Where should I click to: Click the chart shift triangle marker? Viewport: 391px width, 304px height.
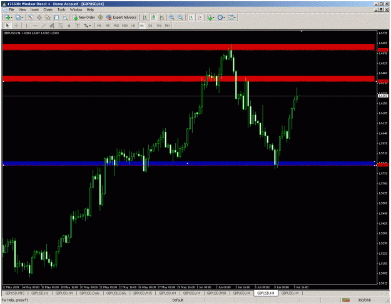(302, 31)
